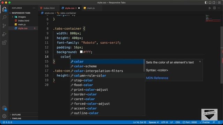Screen dimensions: 223x125
Task: Switch to the index.html tab
Action: point(49,8)
